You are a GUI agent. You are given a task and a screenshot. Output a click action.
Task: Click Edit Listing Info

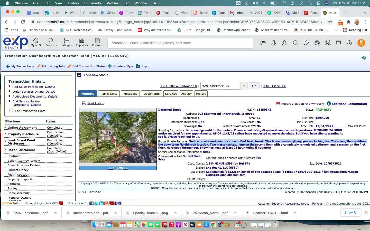(51, 66)
